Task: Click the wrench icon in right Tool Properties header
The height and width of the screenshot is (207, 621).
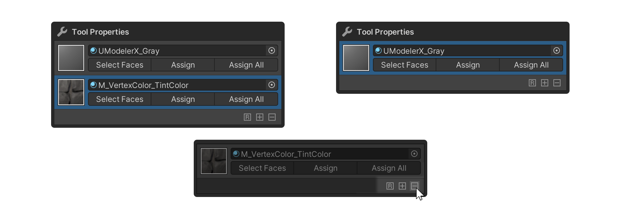Action: (347, 32)
